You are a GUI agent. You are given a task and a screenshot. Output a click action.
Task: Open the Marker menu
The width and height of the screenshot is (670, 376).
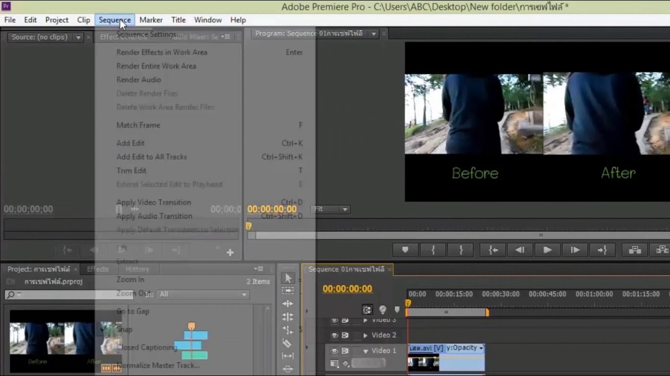tap(151, 20)
